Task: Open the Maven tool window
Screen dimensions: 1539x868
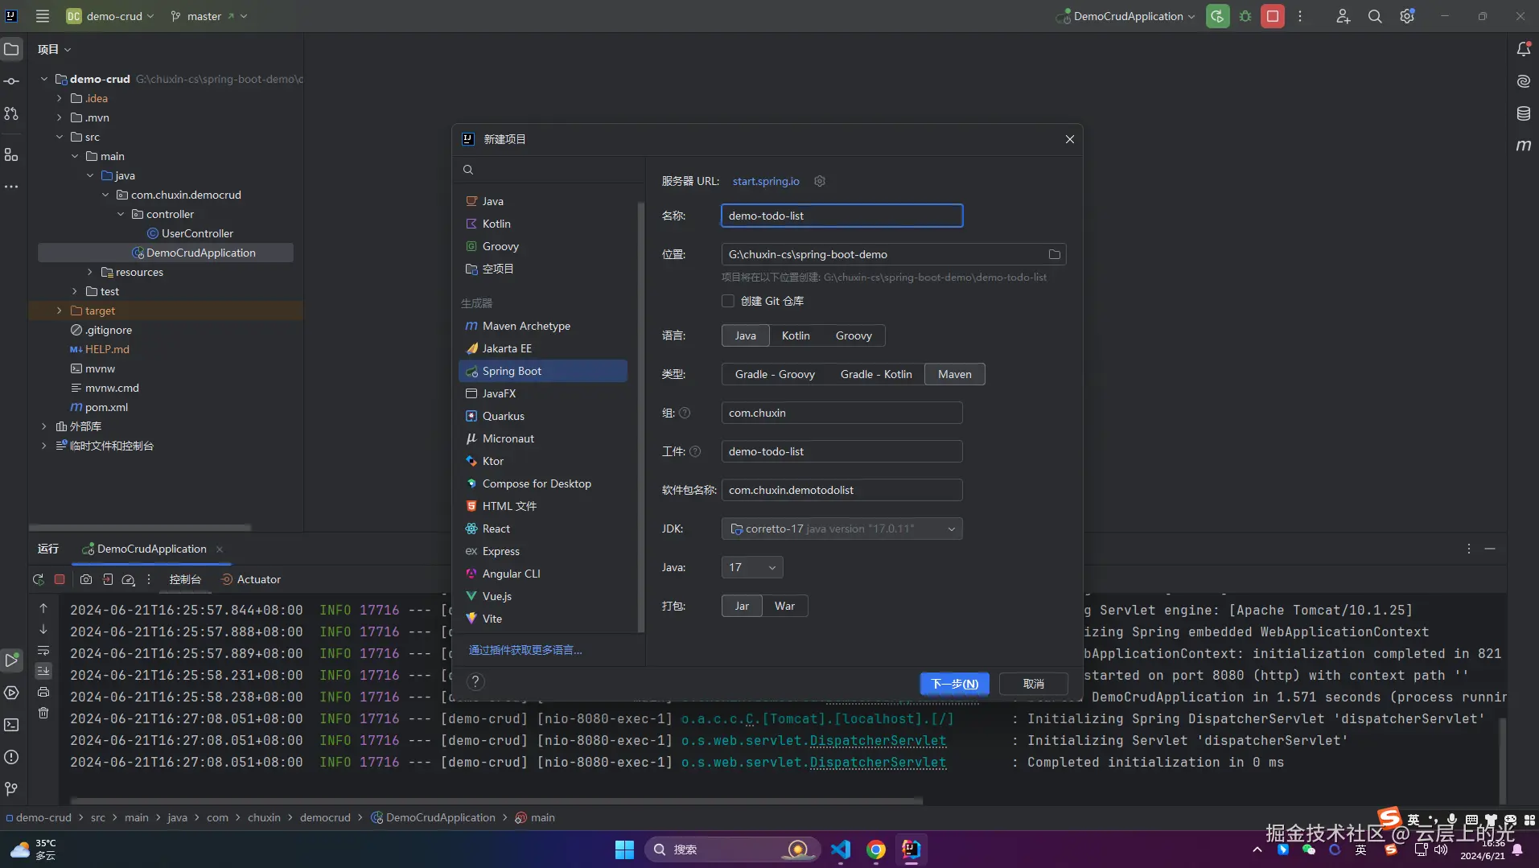Action: [x=1524, y=146]
